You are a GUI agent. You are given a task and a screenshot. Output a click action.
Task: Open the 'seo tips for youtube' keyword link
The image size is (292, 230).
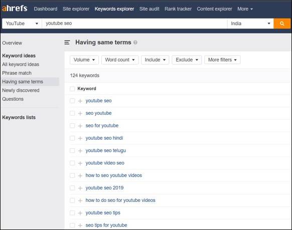pyautogui.click(x=106, y=225)
